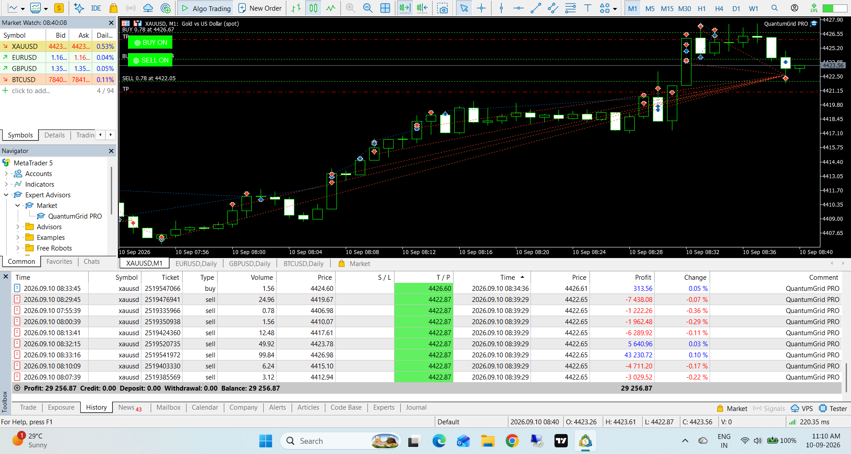Screen dimensions: 851x454
Task: Zoom out the chart
Action: tap(367, 8)
